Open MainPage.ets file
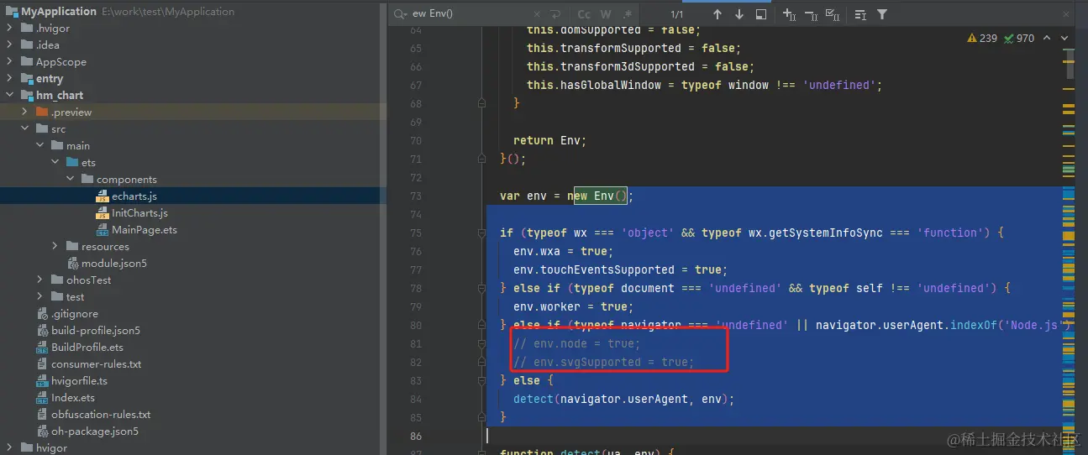The width and height of the screenshot is (1088, 455). point(144,230)
